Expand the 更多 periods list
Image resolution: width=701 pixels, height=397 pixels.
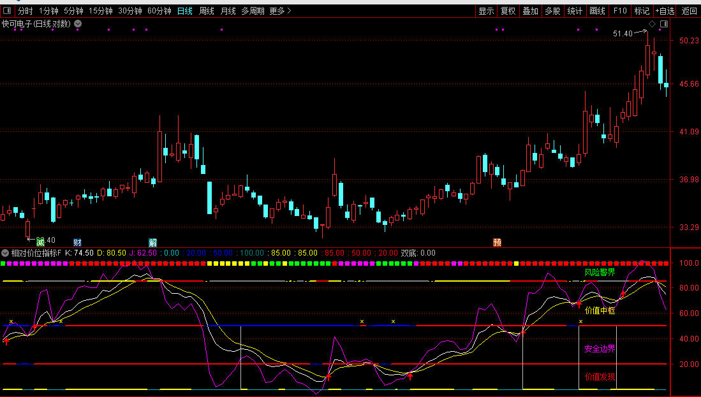coord(280,11)
